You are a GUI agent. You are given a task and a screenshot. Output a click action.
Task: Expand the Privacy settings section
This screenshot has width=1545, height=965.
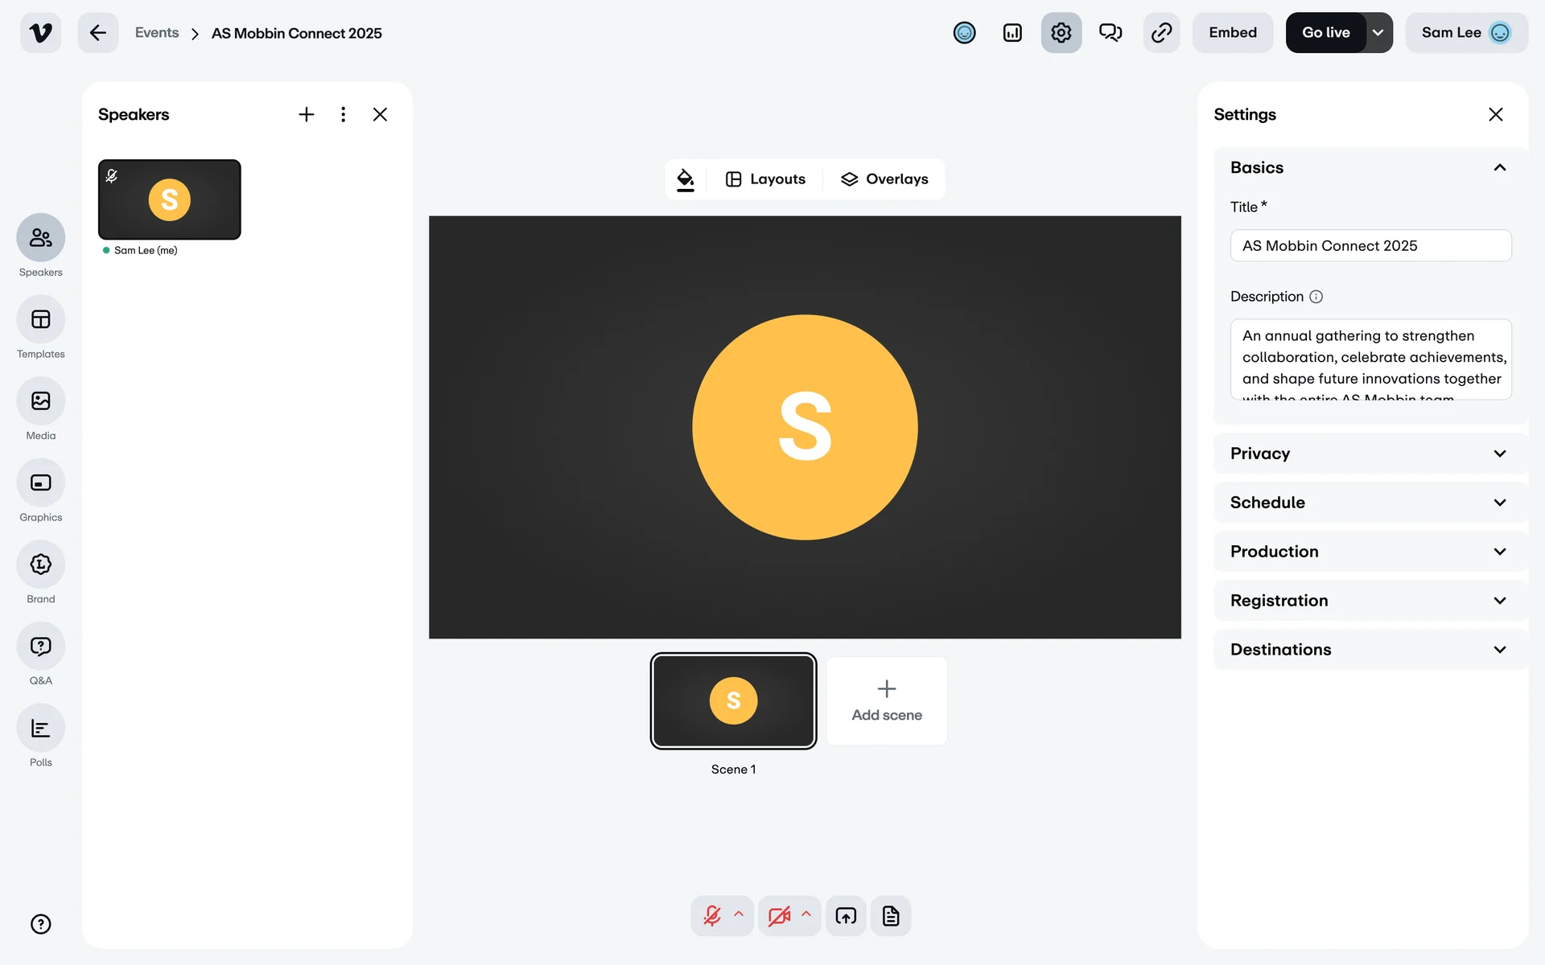[1370, 454]
